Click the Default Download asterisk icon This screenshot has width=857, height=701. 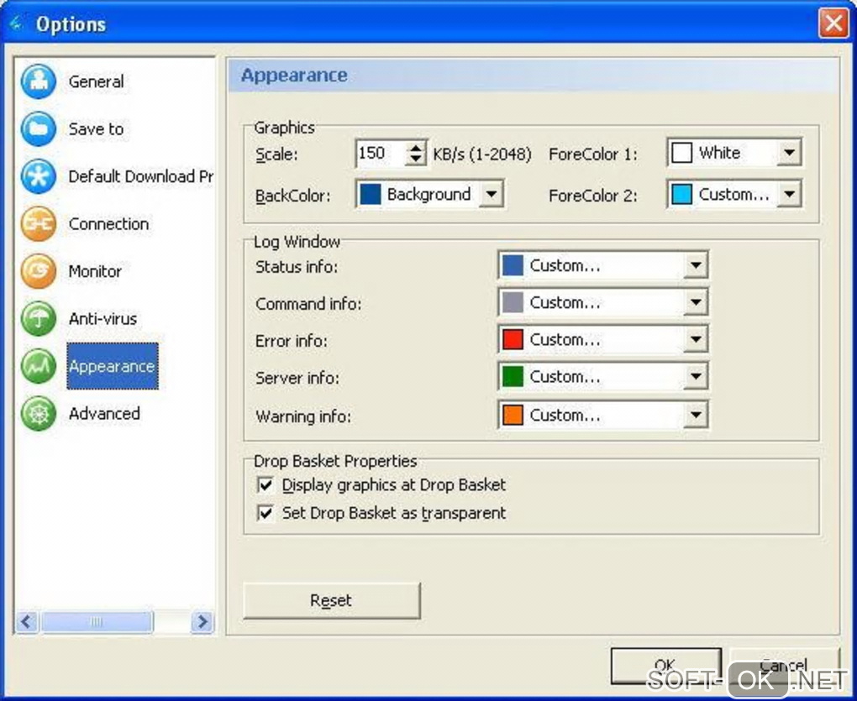coord(39,176)
